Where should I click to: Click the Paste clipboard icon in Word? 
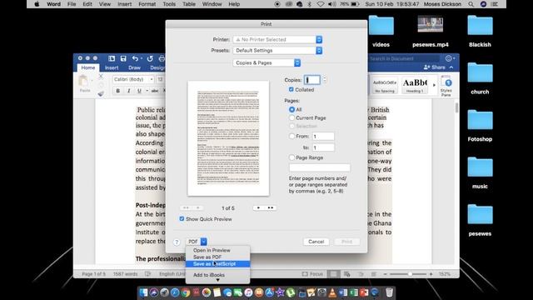tap(83, 82)
